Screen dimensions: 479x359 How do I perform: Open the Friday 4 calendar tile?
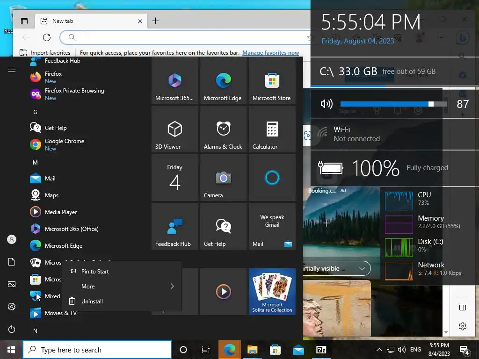tap(175, 178)
